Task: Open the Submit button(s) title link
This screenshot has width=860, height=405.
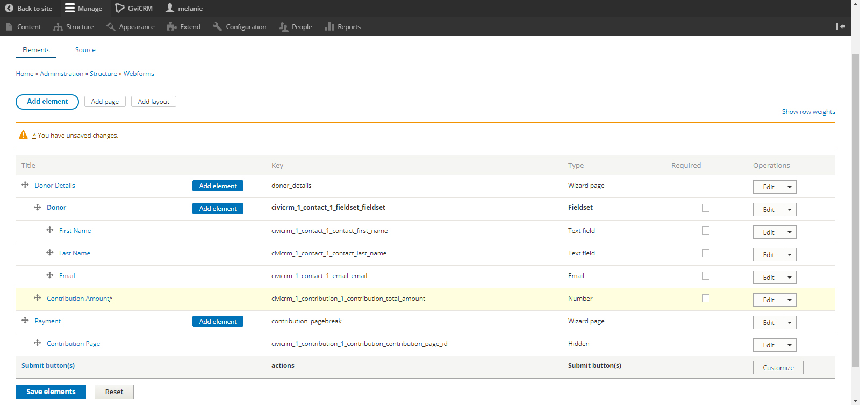Action: (48, 365)
